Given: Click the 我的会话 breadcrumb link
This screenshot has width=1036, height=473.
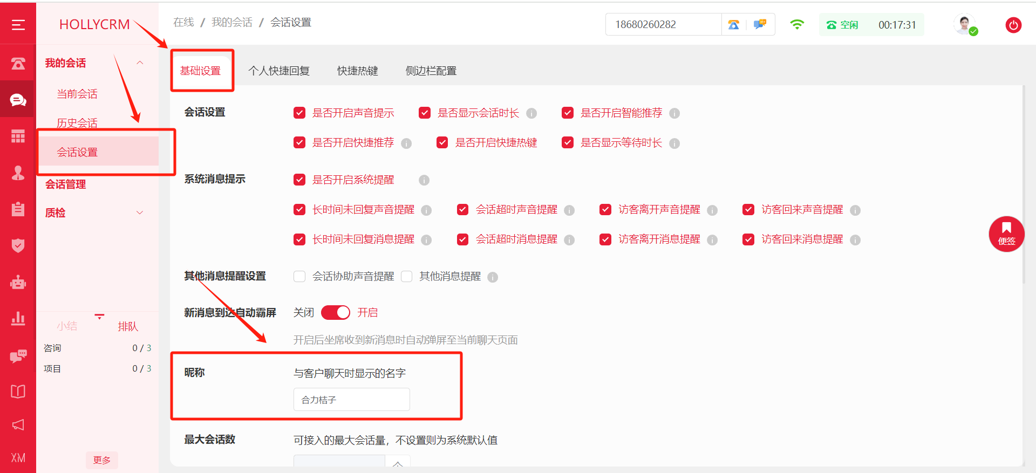Looking at the screenshot, I should pos(232,22).
